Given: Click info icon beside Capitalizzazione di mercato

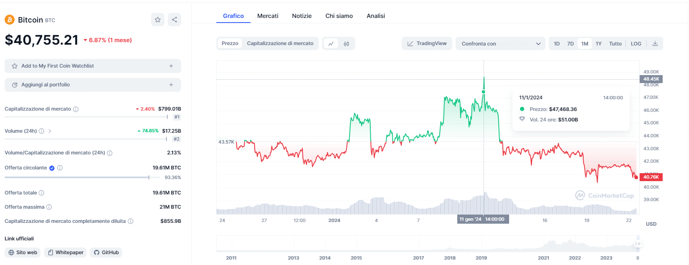Looking at the screenshot, I should [x=76, y=109].
